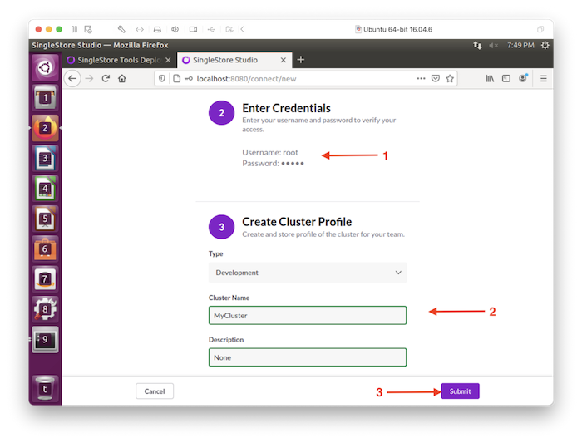The image size is (582, 443).
Task: Open LibreOffice Impress launcher icon 5
Action: tap(45, 219)
